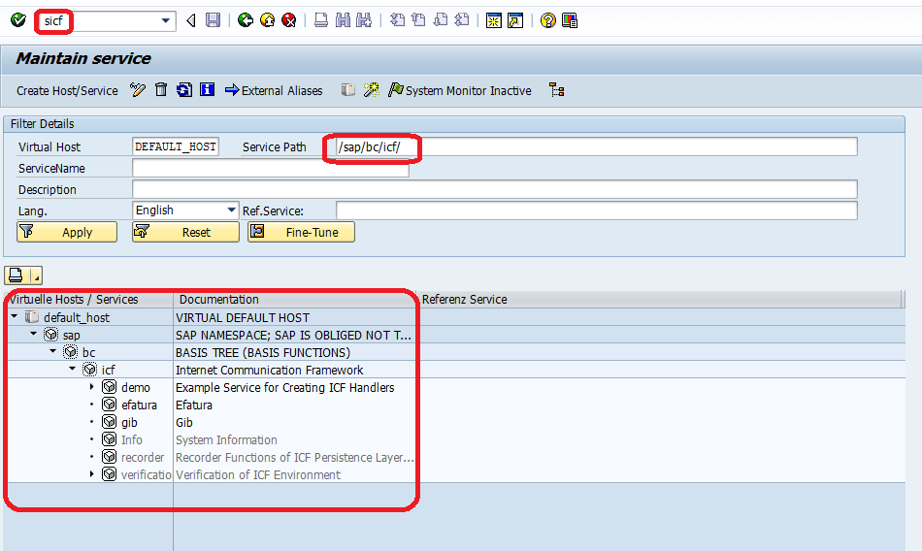Open the transaction code dropdown arrow
This screenshot has height=551, width=922.
click(166, 21)
